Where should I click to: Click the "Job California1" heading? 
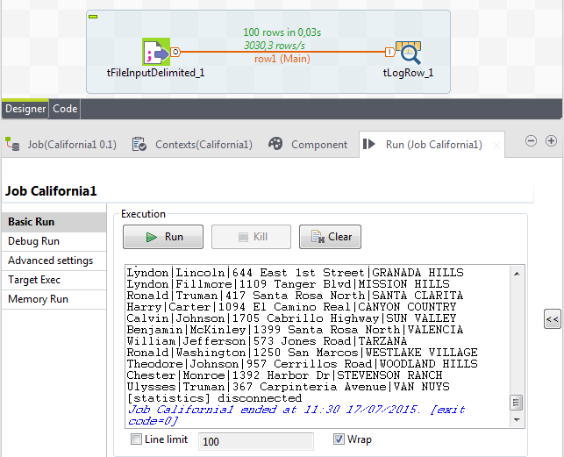click(51, 191)
